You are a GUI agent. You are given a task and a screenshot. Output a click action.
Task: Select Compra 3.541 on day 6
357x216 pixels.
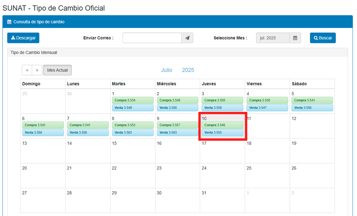pyautogui.click(x=43, y=125)
